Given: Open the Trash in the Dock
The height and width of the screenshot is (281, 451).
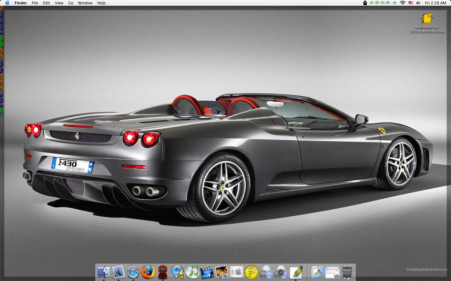Looking at the screenshot, I should (347, 272).
